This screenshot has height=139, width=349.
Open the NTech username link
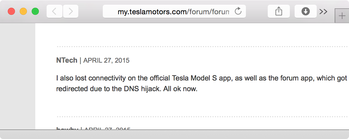[67, 60]
